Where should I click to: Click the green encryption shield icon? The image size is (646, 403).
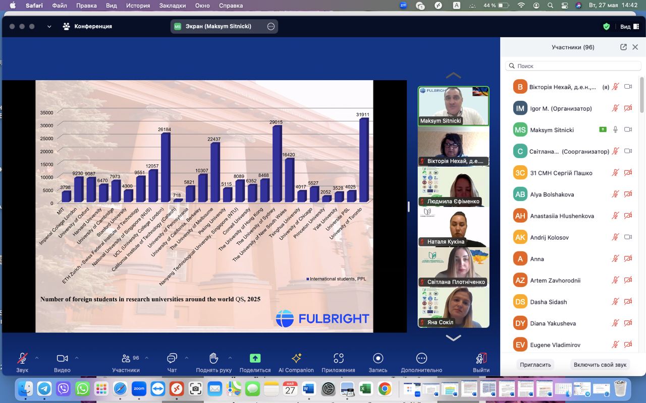click(607, 27)
